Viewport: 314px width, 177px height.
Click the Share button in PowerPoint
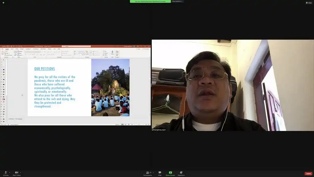coord(138,49)
